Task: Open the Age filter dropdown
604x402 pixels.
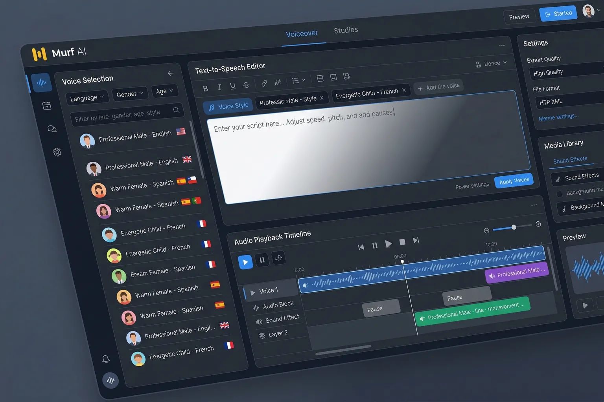Action: (164, 91)
